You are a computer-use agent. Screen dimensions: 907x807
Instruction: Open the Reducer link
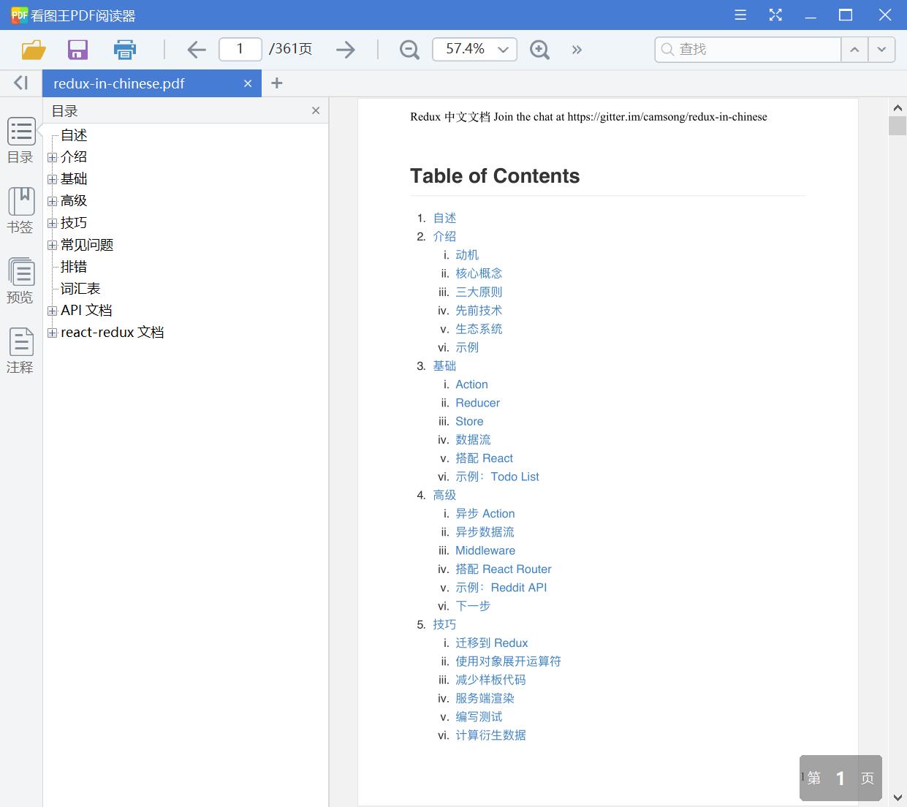[x=477, y=403]
